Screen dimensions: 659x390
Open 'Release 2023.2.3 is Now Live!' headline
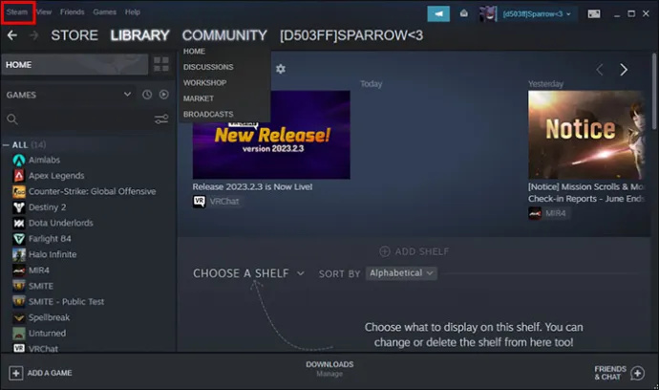[252, 186]
